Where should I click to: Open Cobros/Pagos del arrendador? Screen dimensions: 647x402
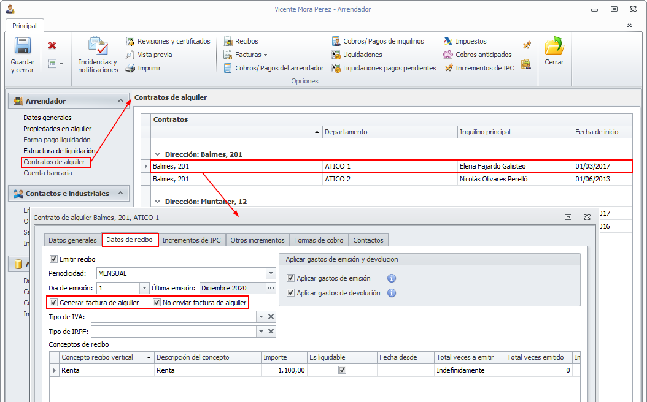click(274, 68)
